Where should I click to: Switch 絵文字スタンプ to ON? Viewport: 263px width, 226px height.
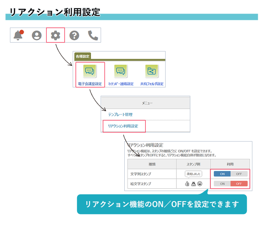click(222, 183)
